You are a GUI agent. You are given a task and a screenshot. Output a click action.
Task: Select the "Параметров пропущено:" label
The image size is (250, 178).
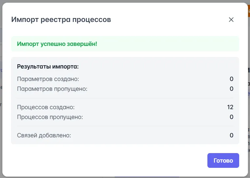[52, 89]
